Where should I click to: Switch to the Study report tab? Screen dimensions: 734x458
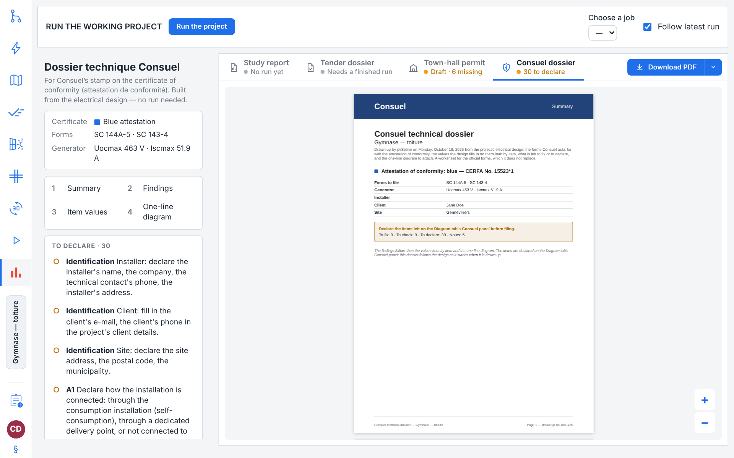pos(260,67)
